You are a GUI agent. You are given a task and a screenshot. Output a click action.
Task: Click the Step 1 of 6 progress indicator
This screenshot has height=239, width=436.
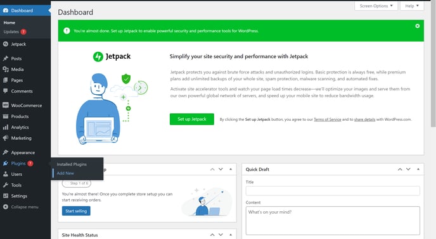77,183
